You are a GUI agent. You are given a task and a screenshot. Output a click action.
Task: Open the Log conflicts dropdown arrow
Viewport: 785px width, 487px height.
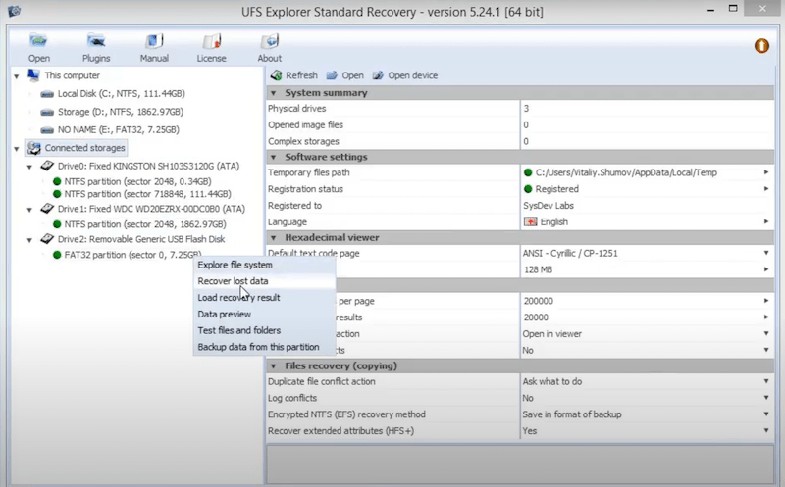click(766, 398)
